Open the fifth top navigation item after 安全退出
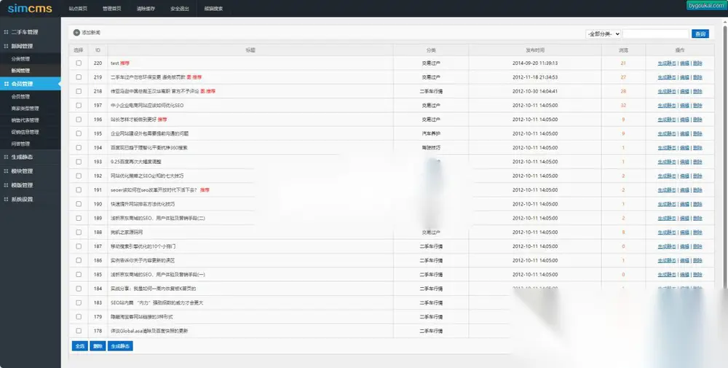The width and height of the screenshot is (728, 368). [213, 8]
